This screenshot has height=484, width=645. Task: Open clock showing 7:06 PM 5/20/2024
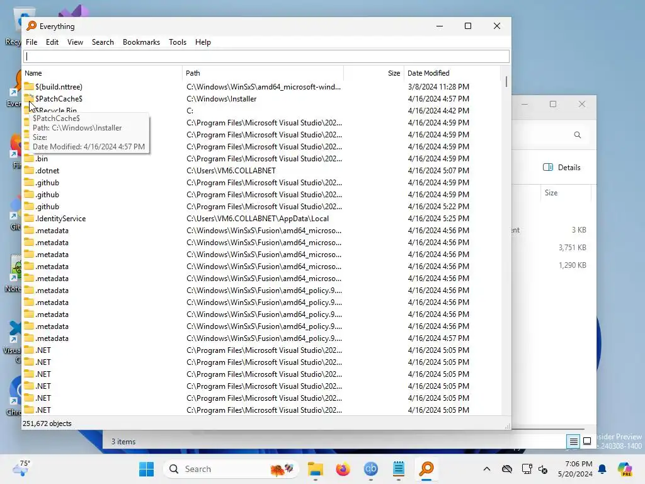coord(574,469)
